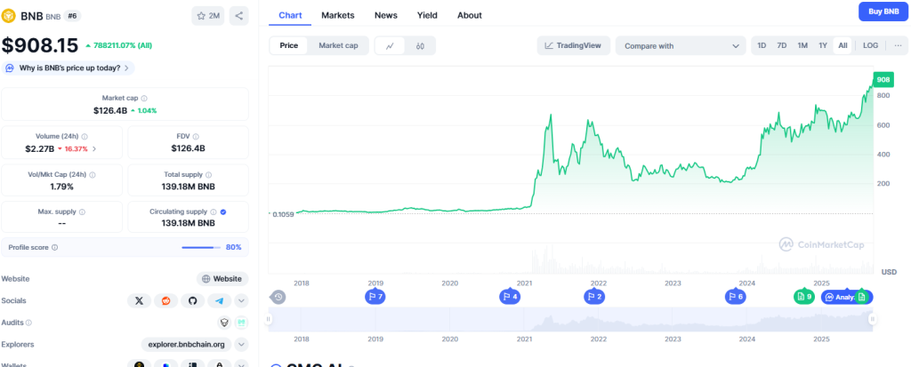Open the Compare with dropdown
The image size is (911, 367).
[x=681, y=46]
